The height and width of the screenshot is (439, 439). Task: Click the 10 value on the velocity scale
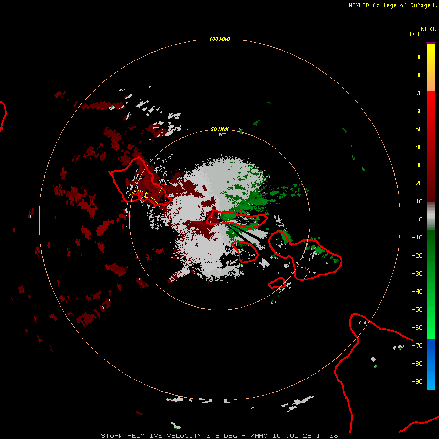(419, 201)
